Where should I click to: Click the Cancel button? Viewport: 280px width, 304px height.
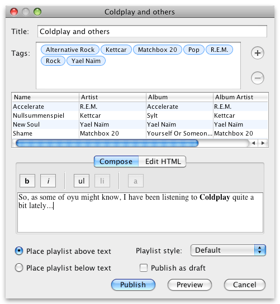click(245, 284)
